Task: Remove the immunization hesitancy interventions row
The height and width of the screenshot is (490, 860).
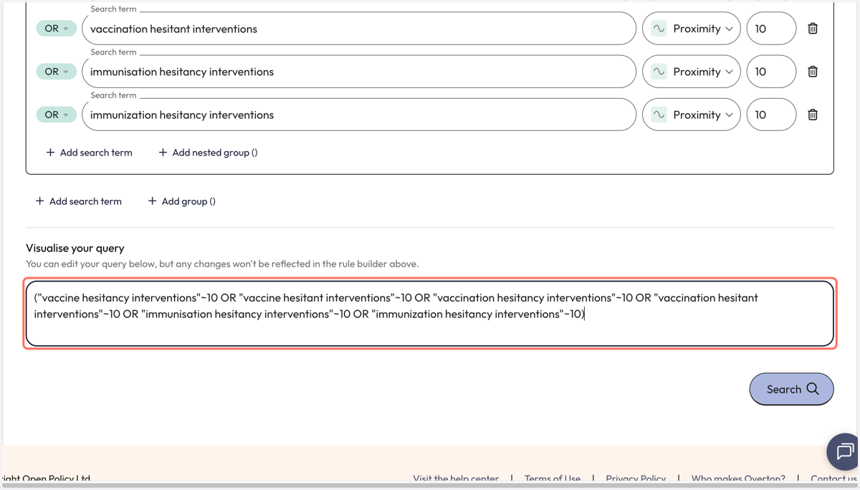Action: coord(813,115)
